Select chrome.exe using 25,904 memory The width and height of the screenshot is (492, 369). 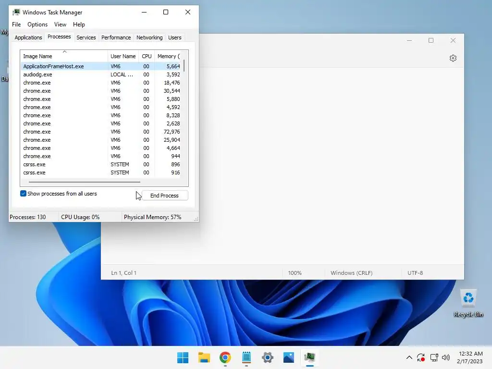click(101, 140)
